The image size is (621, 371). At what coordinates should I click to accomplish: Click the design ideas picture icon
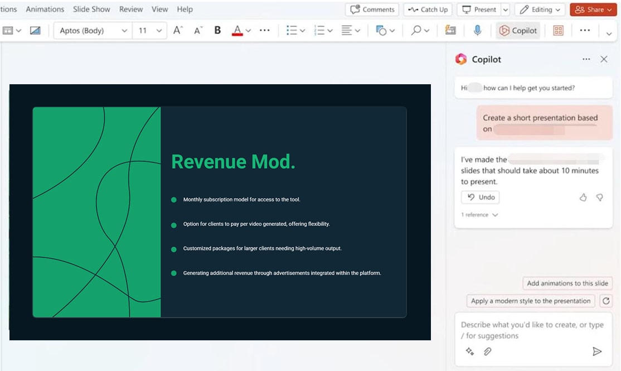pos(35,31)
